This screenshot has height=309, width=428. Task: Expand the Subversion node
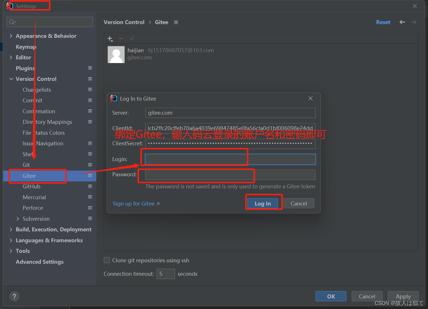[18, 219]
